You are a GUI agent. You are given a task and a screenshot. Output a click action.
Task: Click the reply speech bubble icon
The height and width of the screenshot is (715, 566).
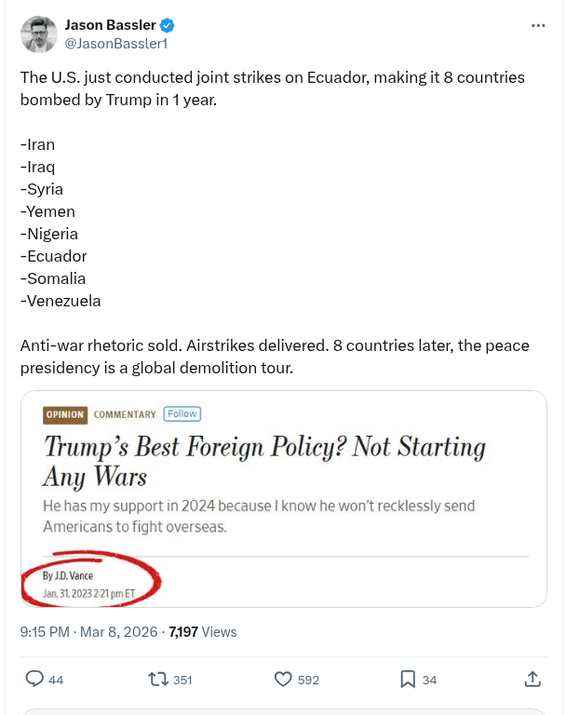tap(34, 680)
